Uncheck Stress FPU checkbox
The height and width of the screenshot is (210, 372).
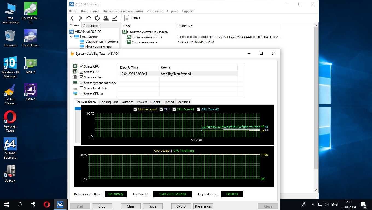tap(81, 72)
